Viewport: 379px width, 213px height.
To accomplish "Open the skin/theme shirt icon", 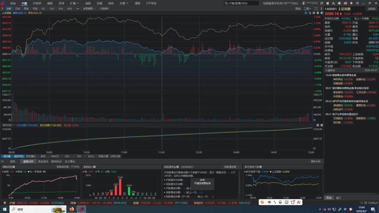I will (x=327, y=3).
